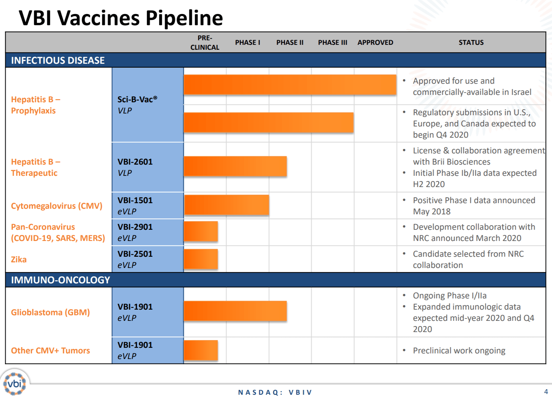Click Sci-B-Vac bar reaching Approved
Viewport: 552px width, 400px height.
tap(290, 84)
